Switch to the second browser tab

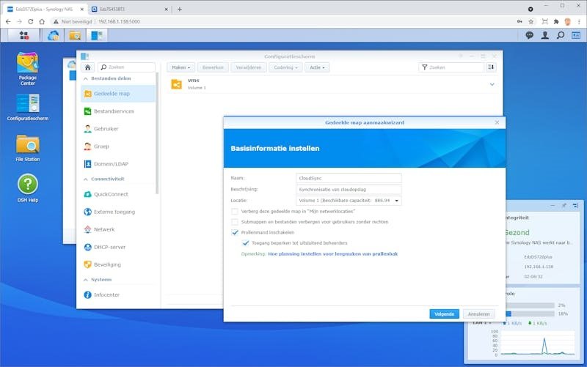pos(129,9)
